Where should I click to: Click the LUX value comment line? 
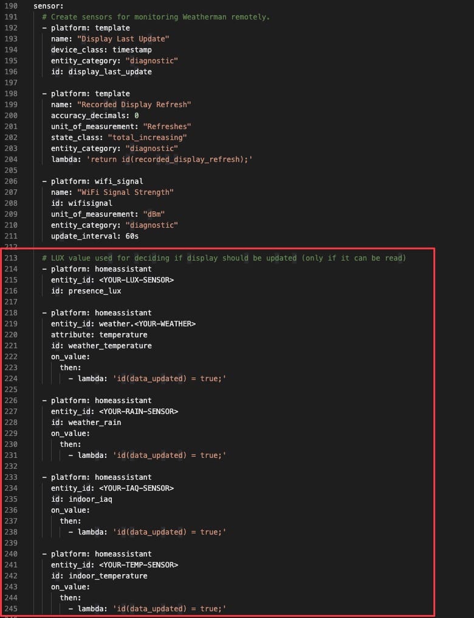(x=224, y=258)
